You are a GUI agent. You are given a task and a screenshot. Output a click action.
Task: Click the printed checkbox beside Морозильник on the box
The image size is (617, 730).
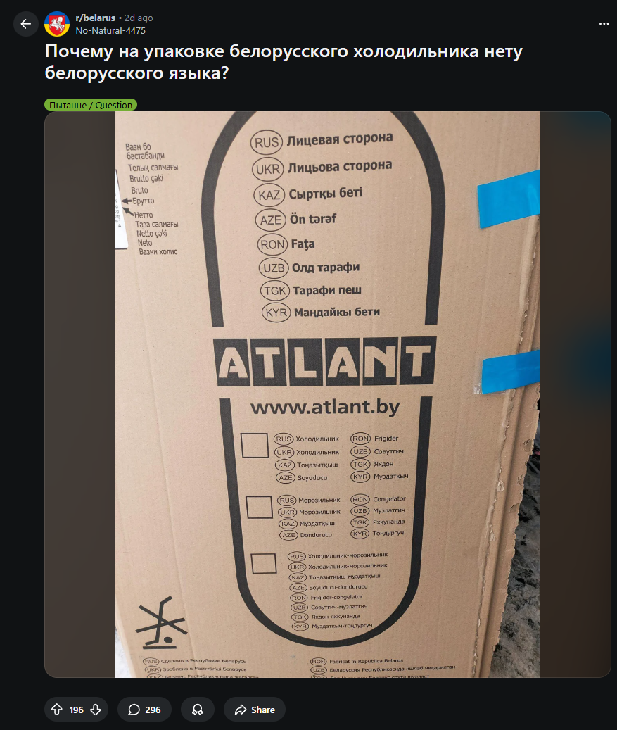(259, 507)
